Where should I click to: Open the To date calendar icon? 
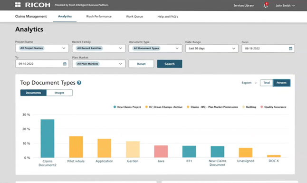coord(65,64)
